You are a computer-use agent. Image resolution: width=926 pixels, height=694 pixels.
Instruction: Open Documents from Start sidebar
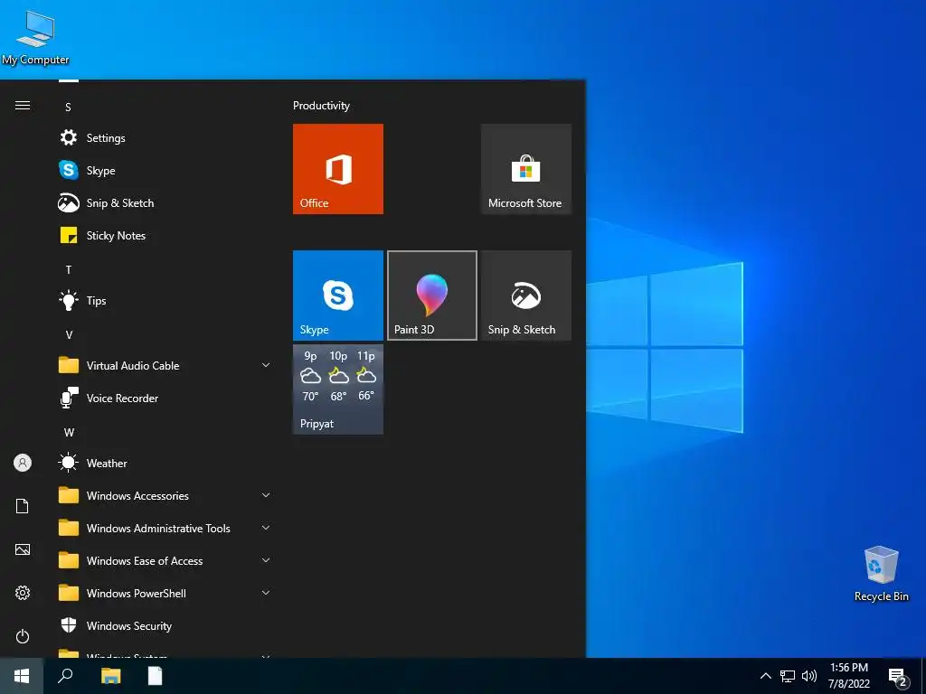pyautogui.click(x=23, y=506)
